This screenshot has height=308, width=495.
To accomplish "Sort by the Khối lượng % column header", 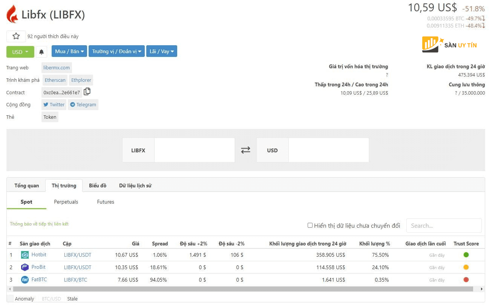I will tap(374, 244).
